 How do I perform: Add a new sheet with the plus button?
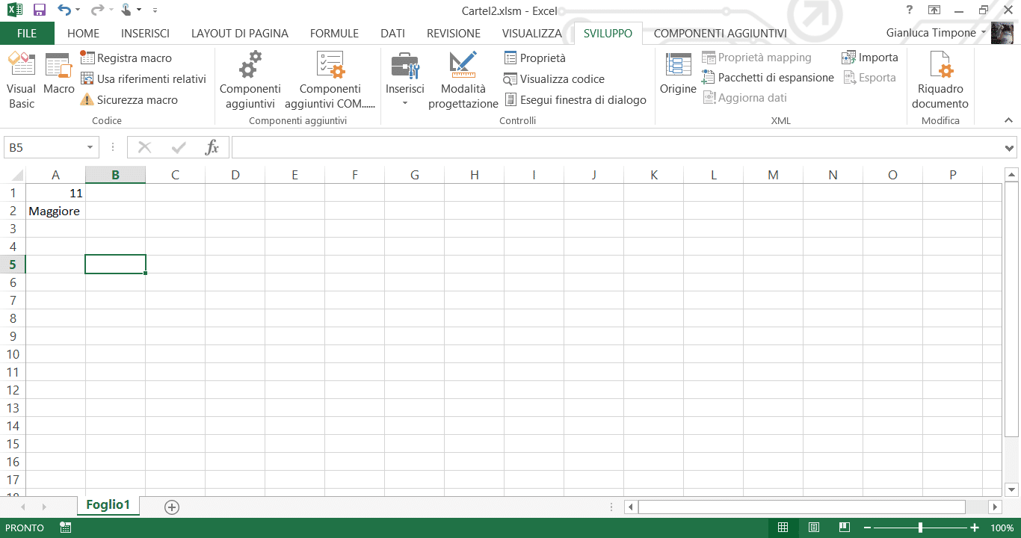pyautogui.click(x=171, y=507)
